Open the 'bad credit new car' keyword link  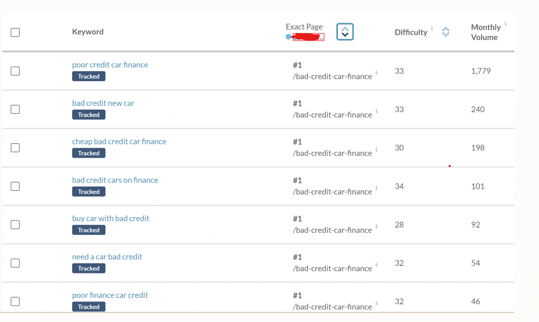coord(103,103)
